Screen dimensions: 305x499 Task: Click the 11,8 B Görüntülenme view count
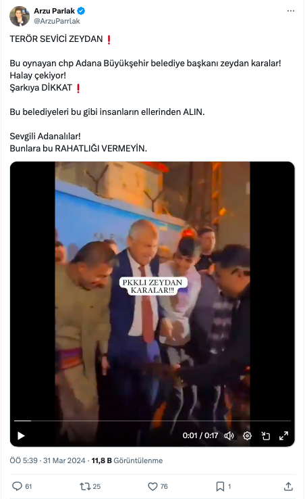pos(127,460)
